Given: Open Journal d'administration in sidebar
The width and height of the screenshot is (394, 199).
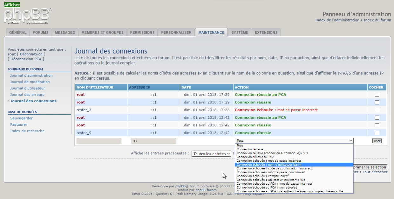Looking at the screenshot, I should coord(31,75).
